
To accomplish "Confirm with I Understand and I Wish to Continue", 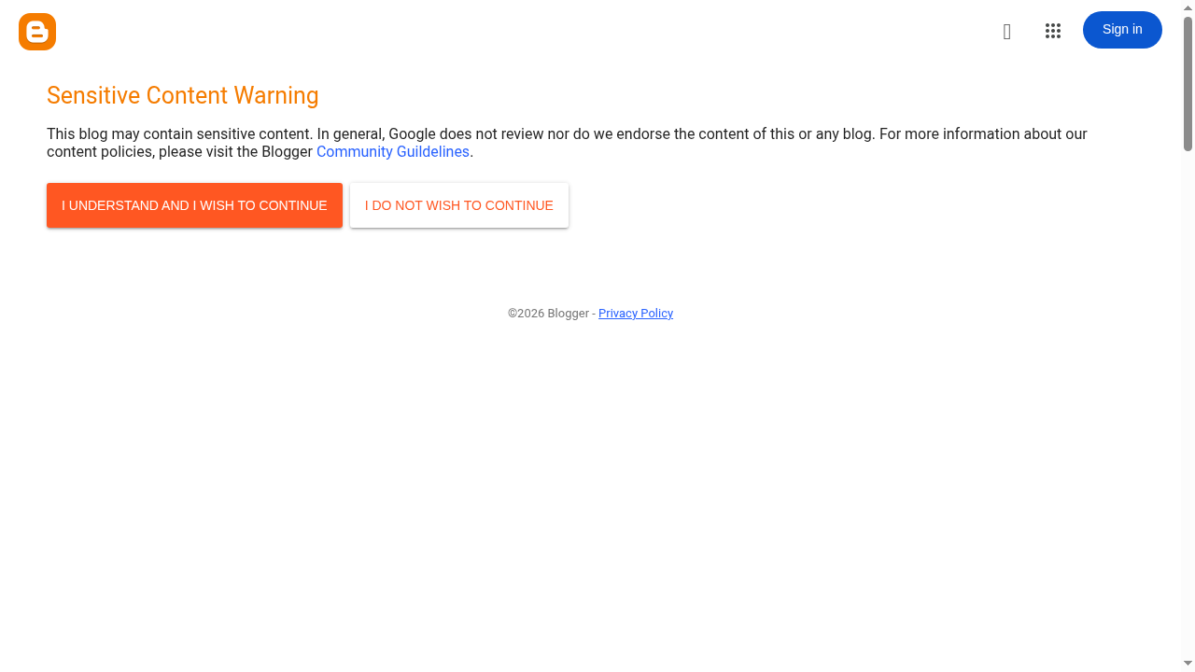I will point(194,205).
